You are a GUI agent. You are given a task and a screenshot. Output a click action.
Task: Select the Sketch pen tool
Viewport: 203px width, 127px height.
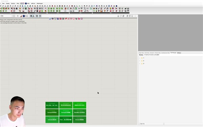[21, 16]
